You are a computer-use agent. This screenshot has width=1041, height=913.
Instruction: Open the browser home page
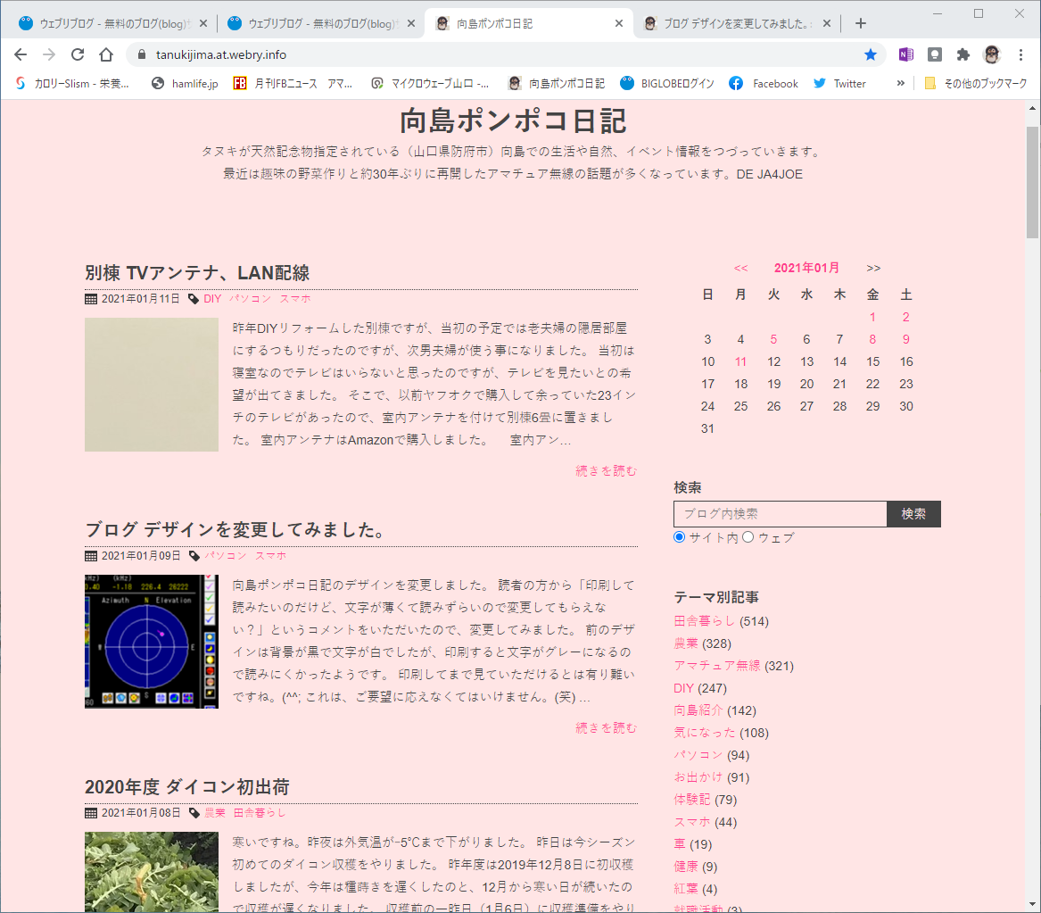pos(106,54)
